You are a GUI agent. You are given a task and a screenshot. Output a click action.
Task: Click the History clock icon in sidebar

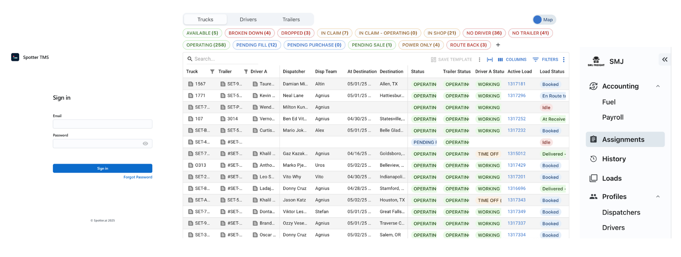[x=593, y=159]
